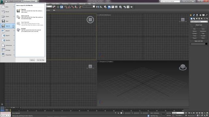The height and width of the screenshot is (117, 209).
Task: Choose Save Copy As from submenu
Action: tap(30, 17)
